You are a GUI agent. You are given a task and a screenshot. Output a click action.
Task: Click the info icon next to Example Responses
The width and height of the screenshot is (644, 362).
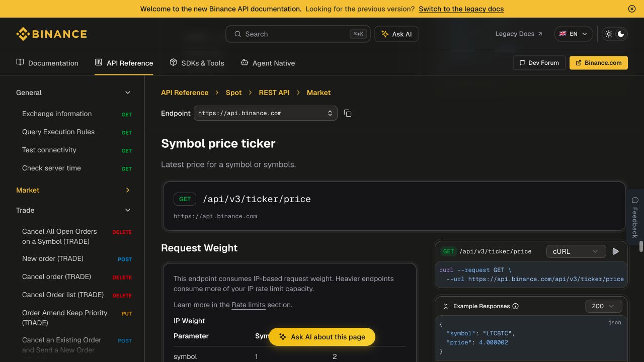point(515,306)
